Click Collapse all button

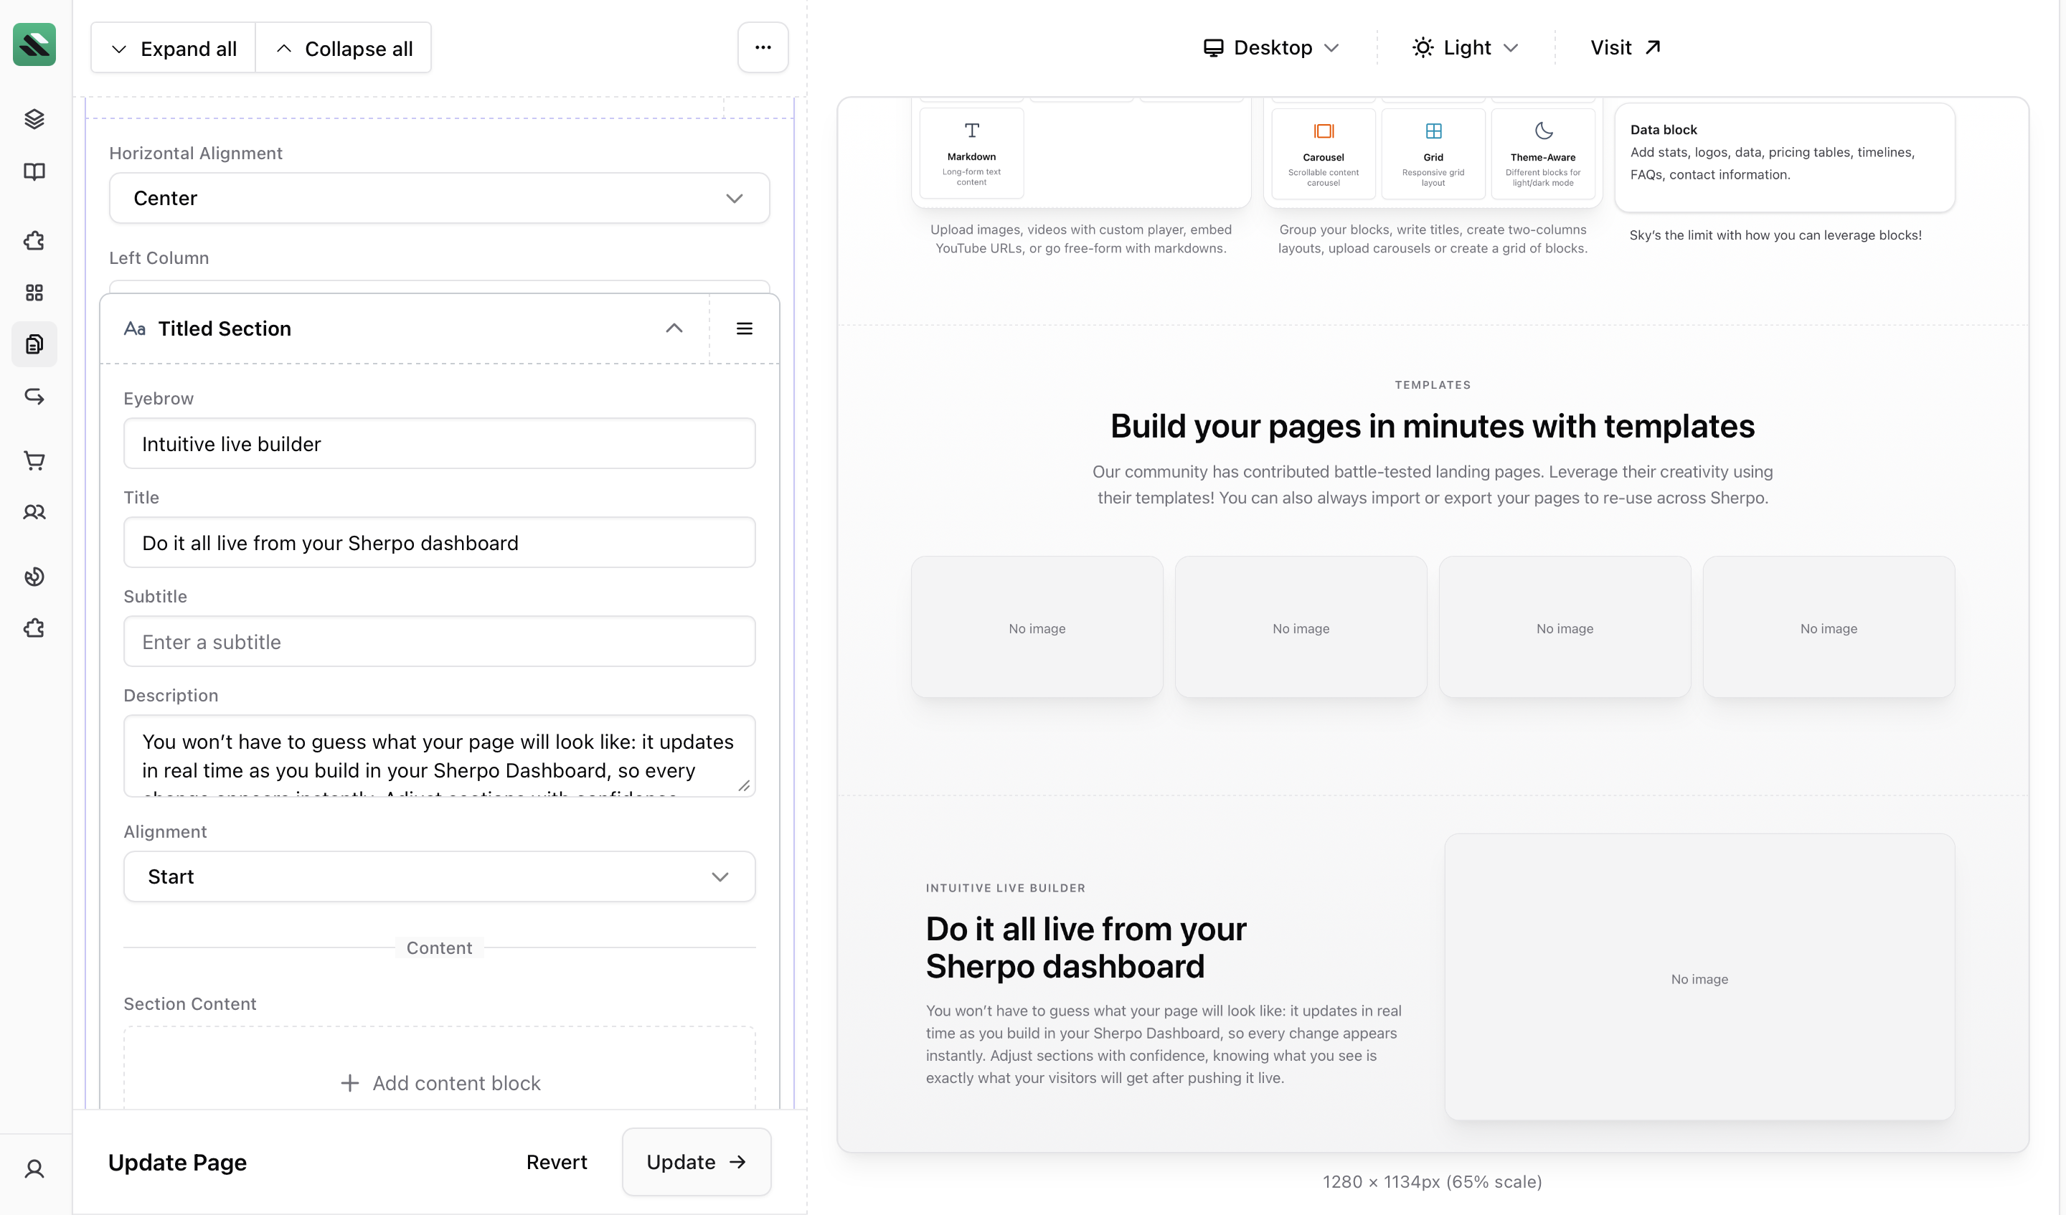pyautogui.click(x=344, y=49)
